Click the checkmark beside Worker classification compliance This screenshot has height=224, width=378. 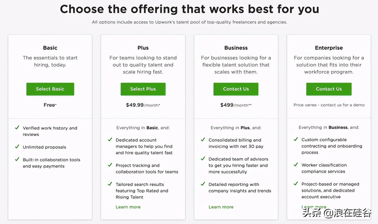point(296,165)
